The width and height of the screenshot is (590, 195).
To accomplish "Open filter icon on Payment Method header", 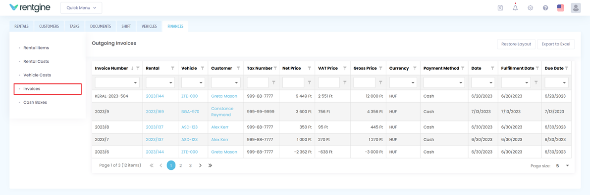I will [463, 68].
